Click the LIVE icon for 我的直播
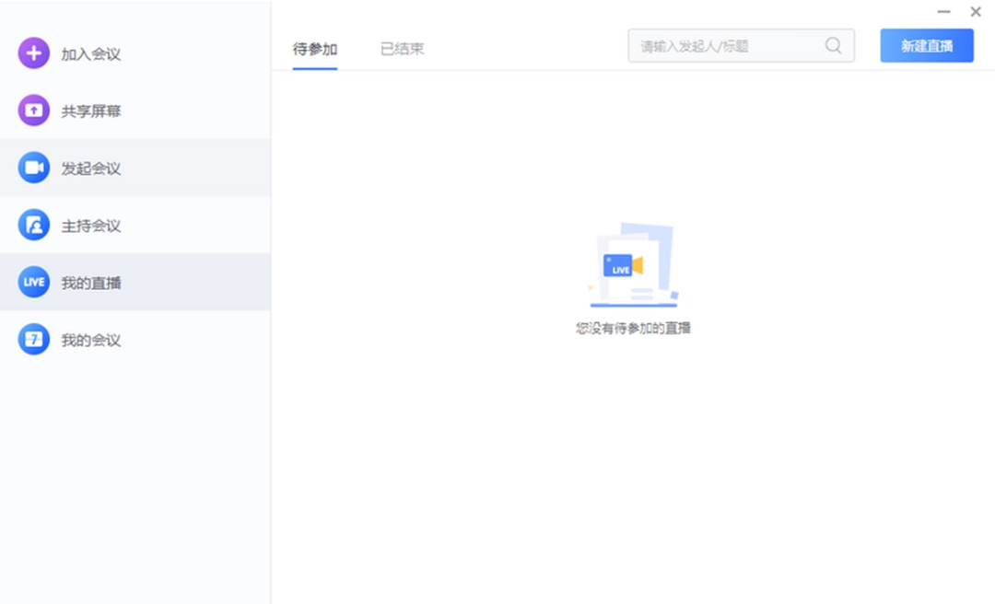This screenshot has height=604, width=995. pos(33,281)
